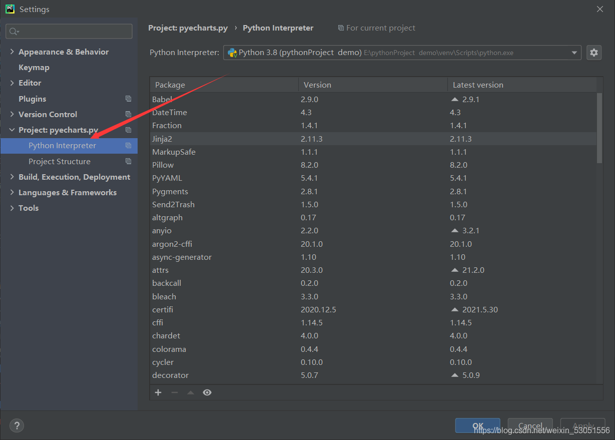The height and width of the screenshot is (440, 615).
Task: Click project-level icon beside Project Structure
Action: click(x=128, y=161)
